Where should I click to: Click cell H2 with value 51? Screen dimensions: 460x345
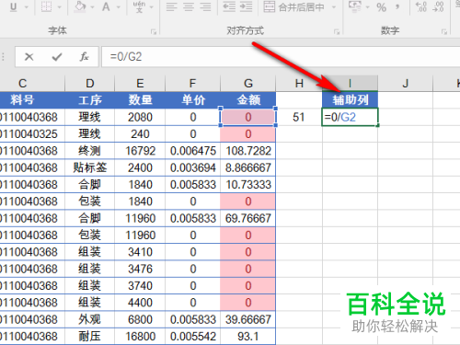299,117
